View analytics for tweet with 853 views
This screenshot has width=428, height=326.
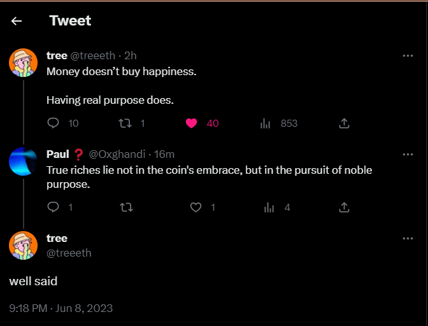[265, 124]
